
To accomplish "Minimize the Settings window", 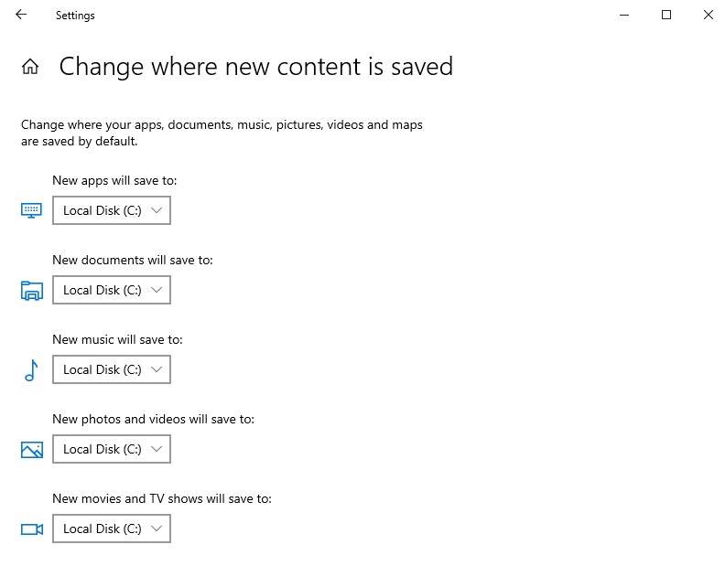I will 624,15.
